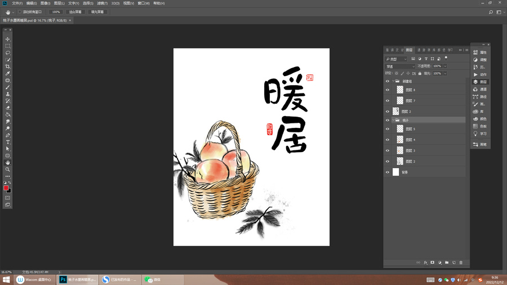The height and width of the screenshot is (285, 507).
Task: Select the Quick Selection tool
Action: coord(7,60)
